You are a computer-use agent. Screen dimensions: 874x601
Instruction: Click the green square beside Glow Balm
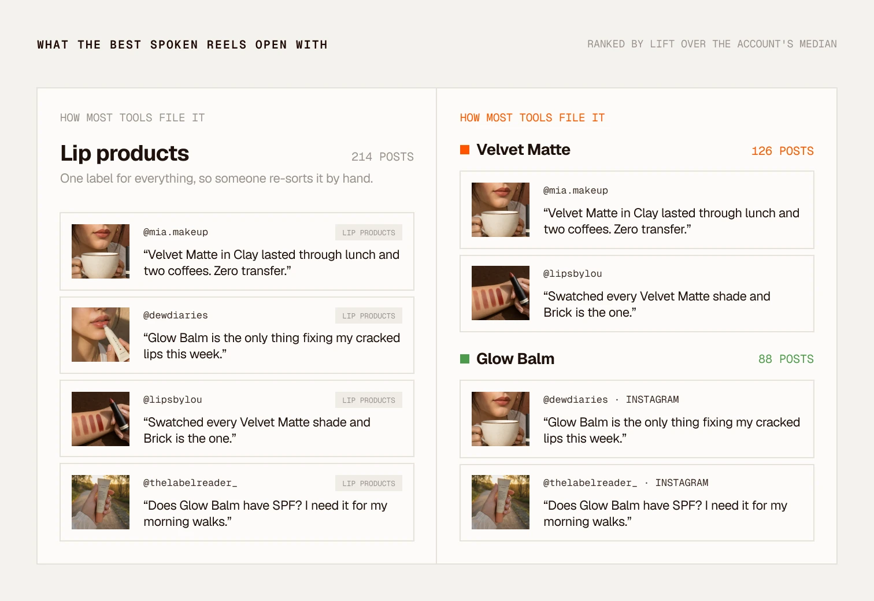[x=465, y=359]
